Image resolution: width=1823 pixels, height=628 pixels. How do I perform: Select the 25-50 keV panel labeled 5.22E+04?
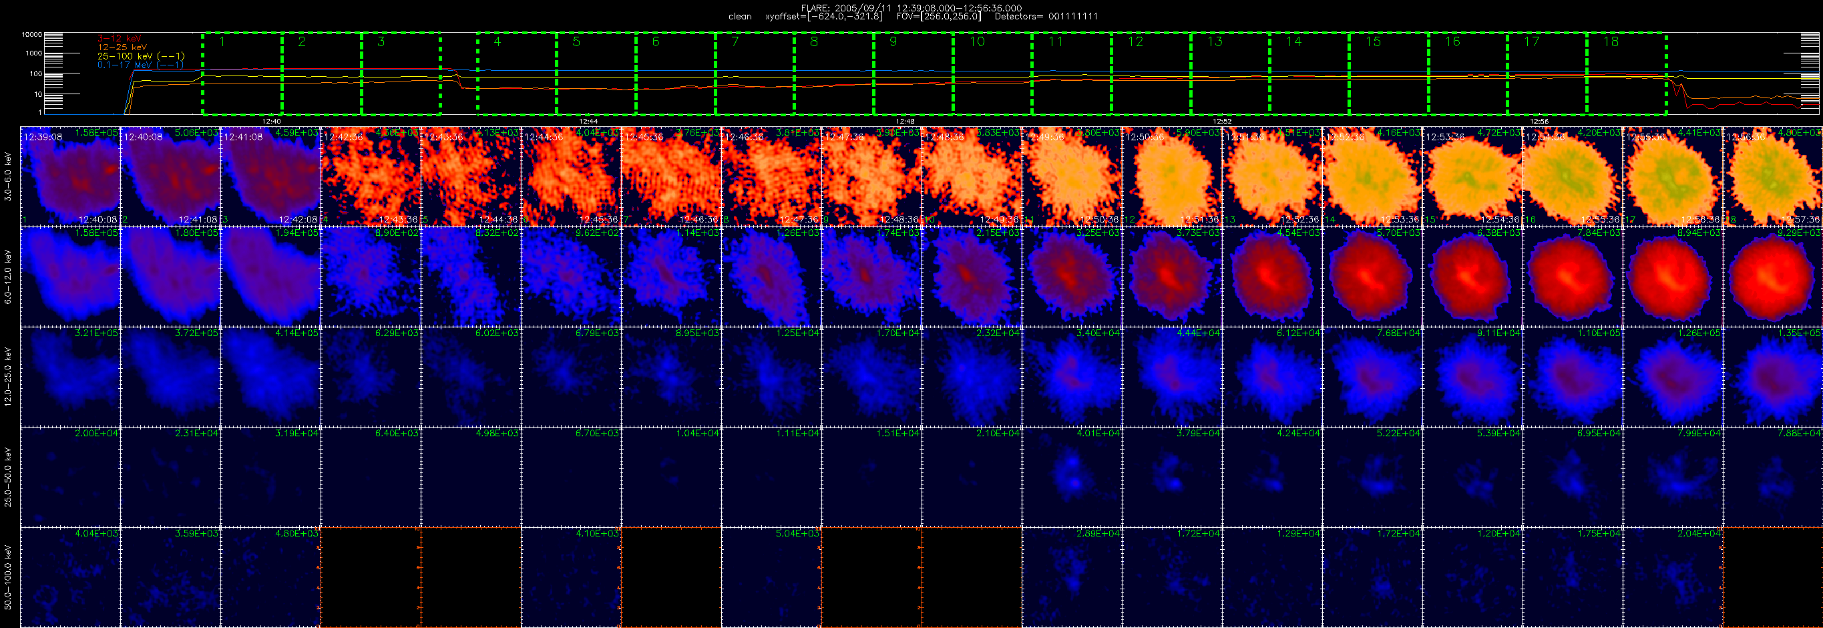[x=1372, y=476]
